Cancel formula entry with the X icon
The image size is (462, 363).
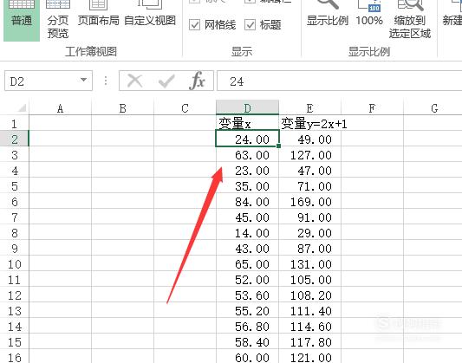135,81
